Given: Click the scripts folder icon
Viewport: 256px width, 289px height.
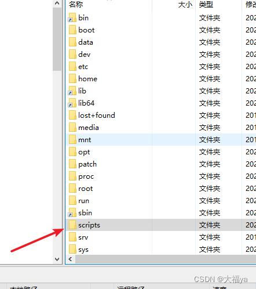Looking at the screenshot, I should (72, 225).
